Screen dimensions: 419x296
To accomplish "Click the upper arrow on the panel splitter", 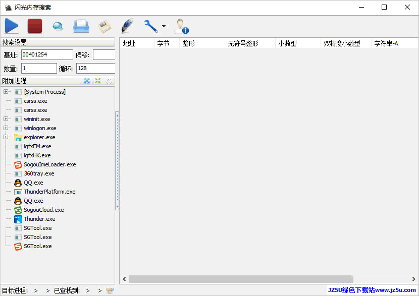I will coord(117,115).
